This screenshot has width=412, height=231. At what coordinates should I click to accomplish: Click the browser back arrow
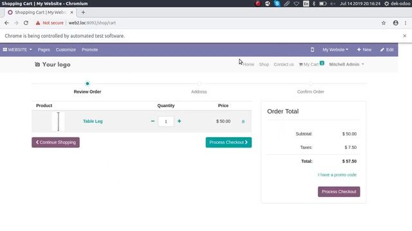pos(6,23)
